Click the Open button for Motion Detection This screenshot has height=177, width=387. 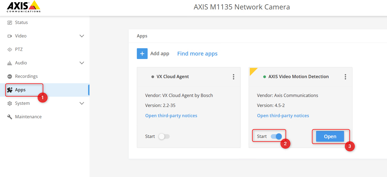coord(330,137)
